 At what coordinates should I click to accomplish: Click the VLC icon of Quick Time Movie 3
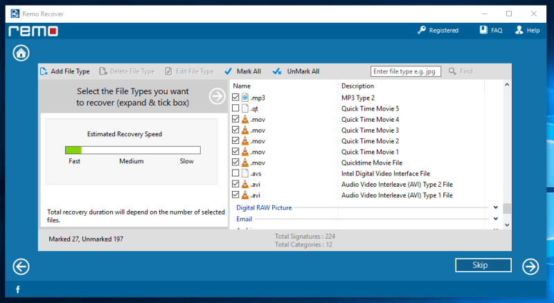[245, 130]
